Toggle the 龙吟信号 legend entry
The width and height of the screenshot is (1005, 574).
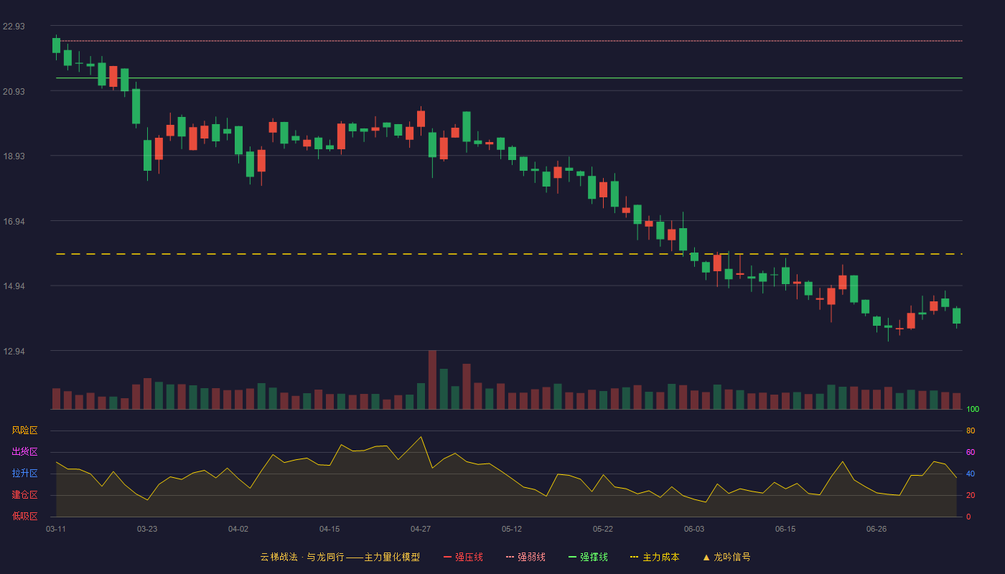click(x=726, y=557)
